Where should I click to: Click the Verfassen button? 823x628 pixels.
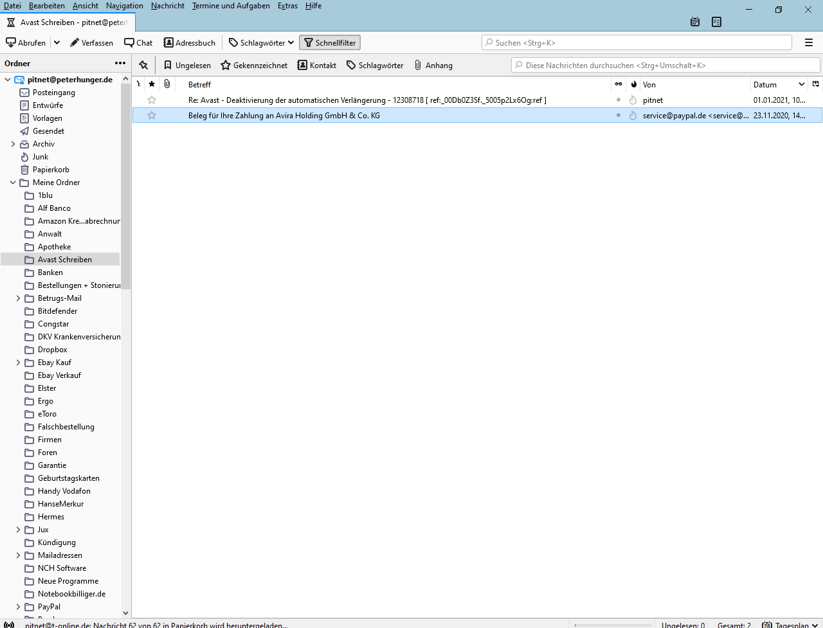coord(91,42)
